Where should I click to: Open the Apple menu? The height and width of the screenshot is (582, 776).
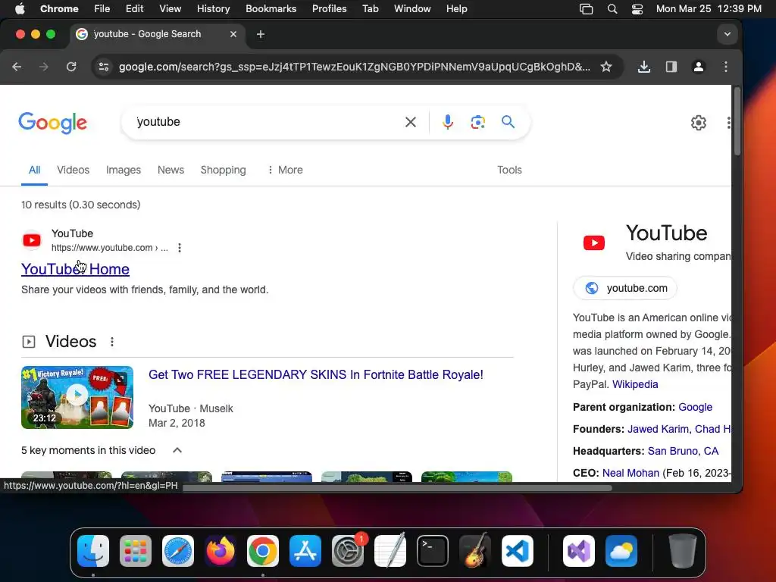[20, 9]
